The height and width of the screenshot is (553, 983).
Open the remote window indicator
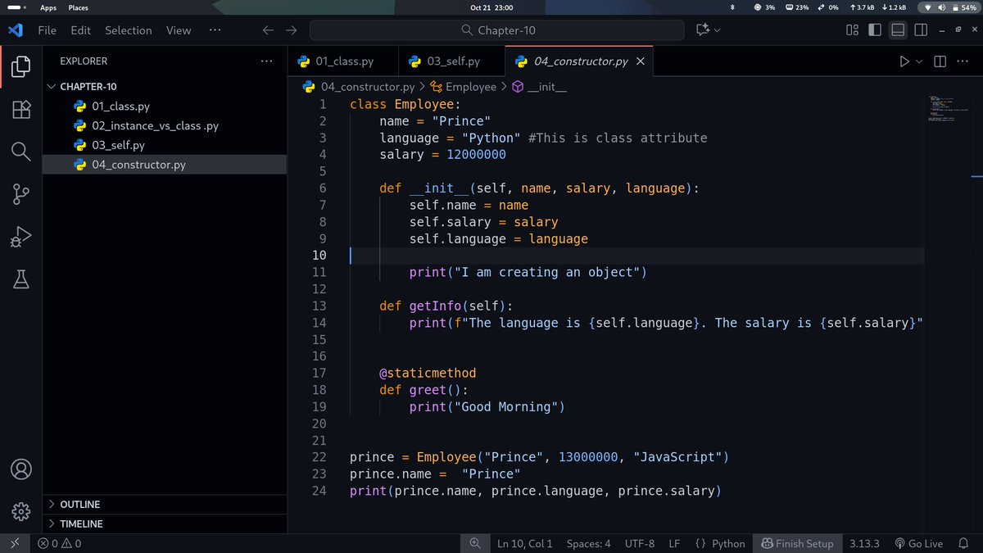coord(15,543)
